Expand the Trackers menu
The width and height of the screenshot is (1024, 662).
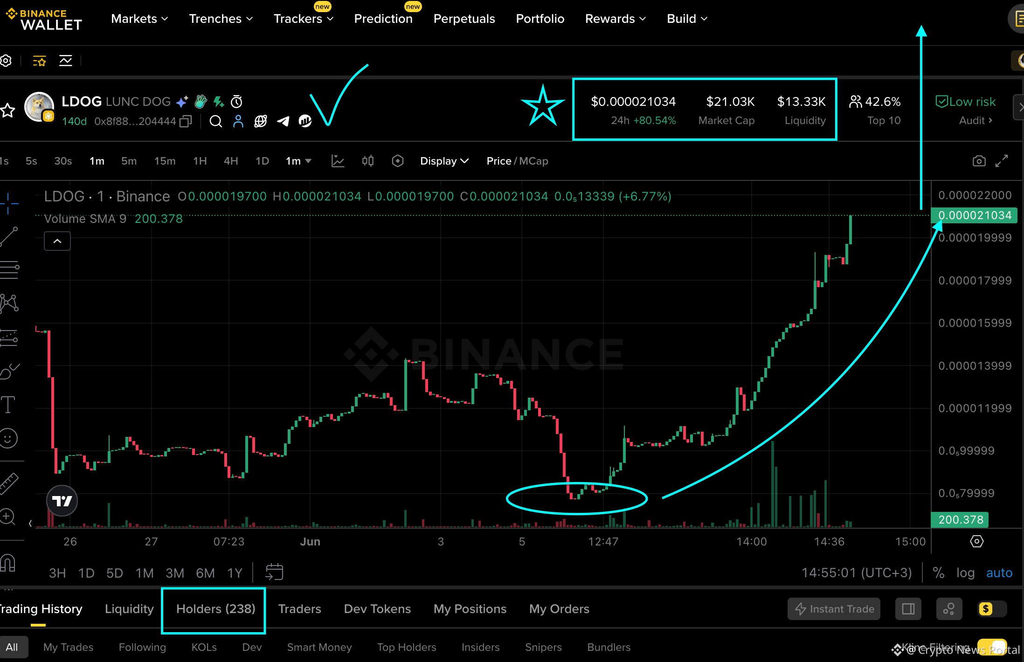304,19
